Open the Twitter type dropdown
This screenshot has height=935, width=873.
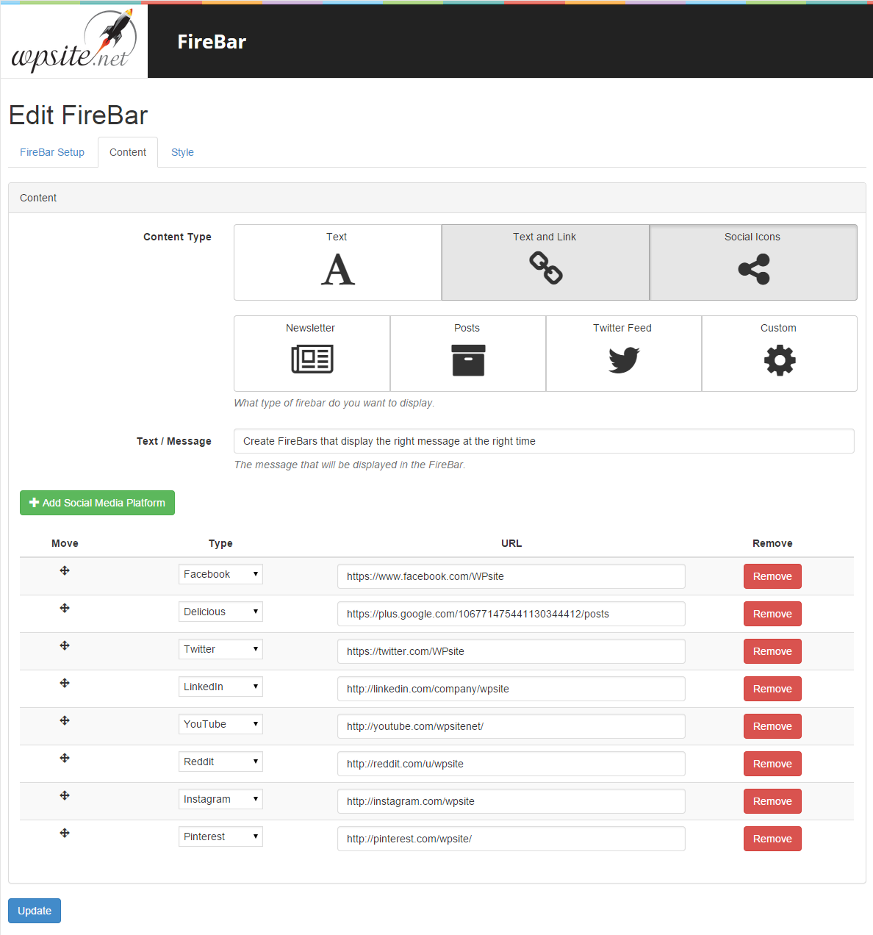tap(220, 649)
